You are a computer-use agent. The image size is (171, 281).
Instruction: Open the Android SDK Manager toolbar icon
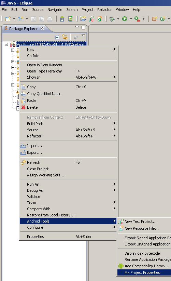[x=62, y=19]
